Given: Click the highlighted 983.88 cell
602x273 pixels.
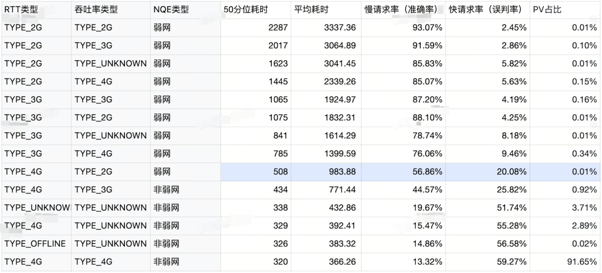Looking at the screenshot, I should pyautogui.click(x=326, y=172).
